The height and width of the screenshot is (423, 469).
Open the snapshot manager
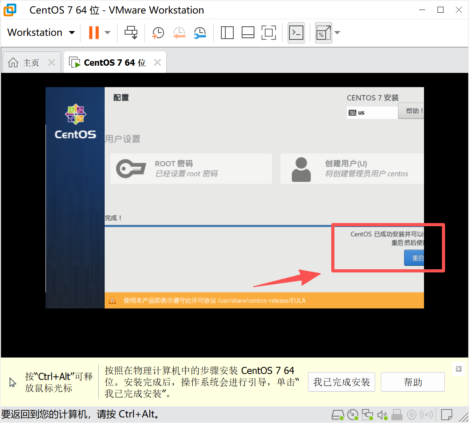(x=200, y=33)
